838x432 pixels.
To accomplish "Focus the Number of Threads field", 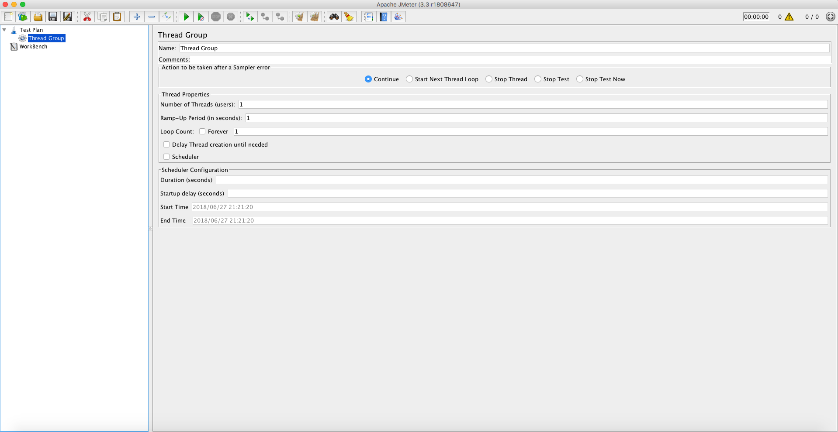I will point(533,104).
